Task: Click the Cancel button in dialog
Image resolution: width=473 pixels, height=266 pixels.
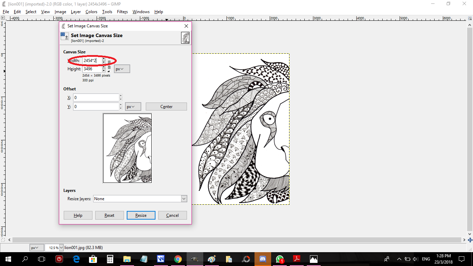Action: 172,215
